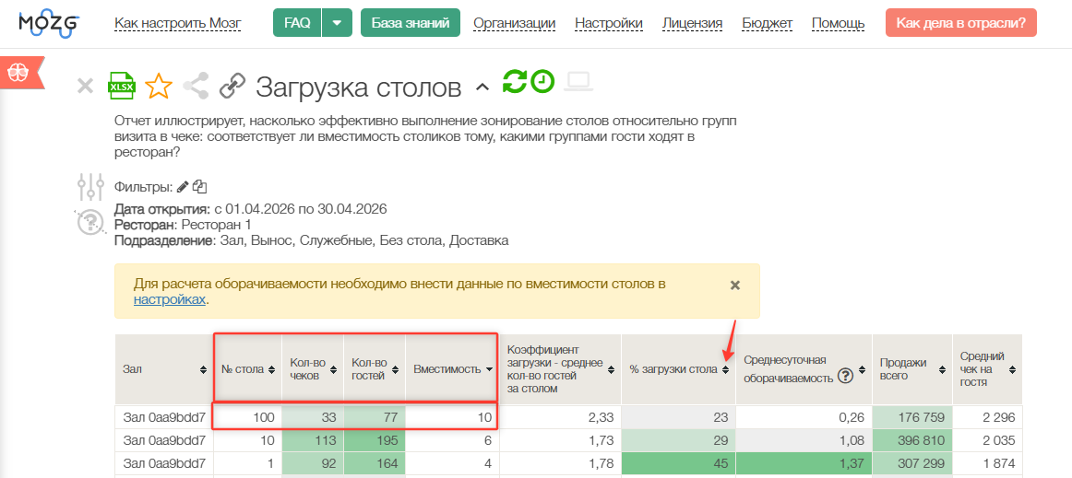The image size is (1072, 478).
Task: Refresh the report with green arrows icon
Action: 515,81
